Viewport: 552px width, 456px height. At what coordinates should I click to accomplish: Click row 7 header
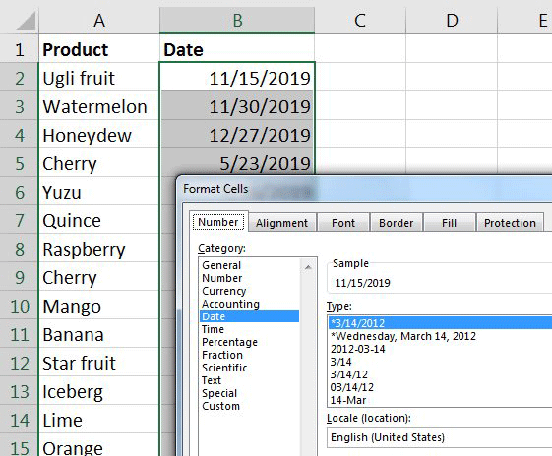19,220
